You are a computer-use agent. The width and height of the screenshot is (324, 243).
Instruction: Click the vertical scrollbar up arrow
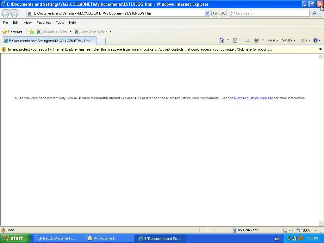point(321,56)
